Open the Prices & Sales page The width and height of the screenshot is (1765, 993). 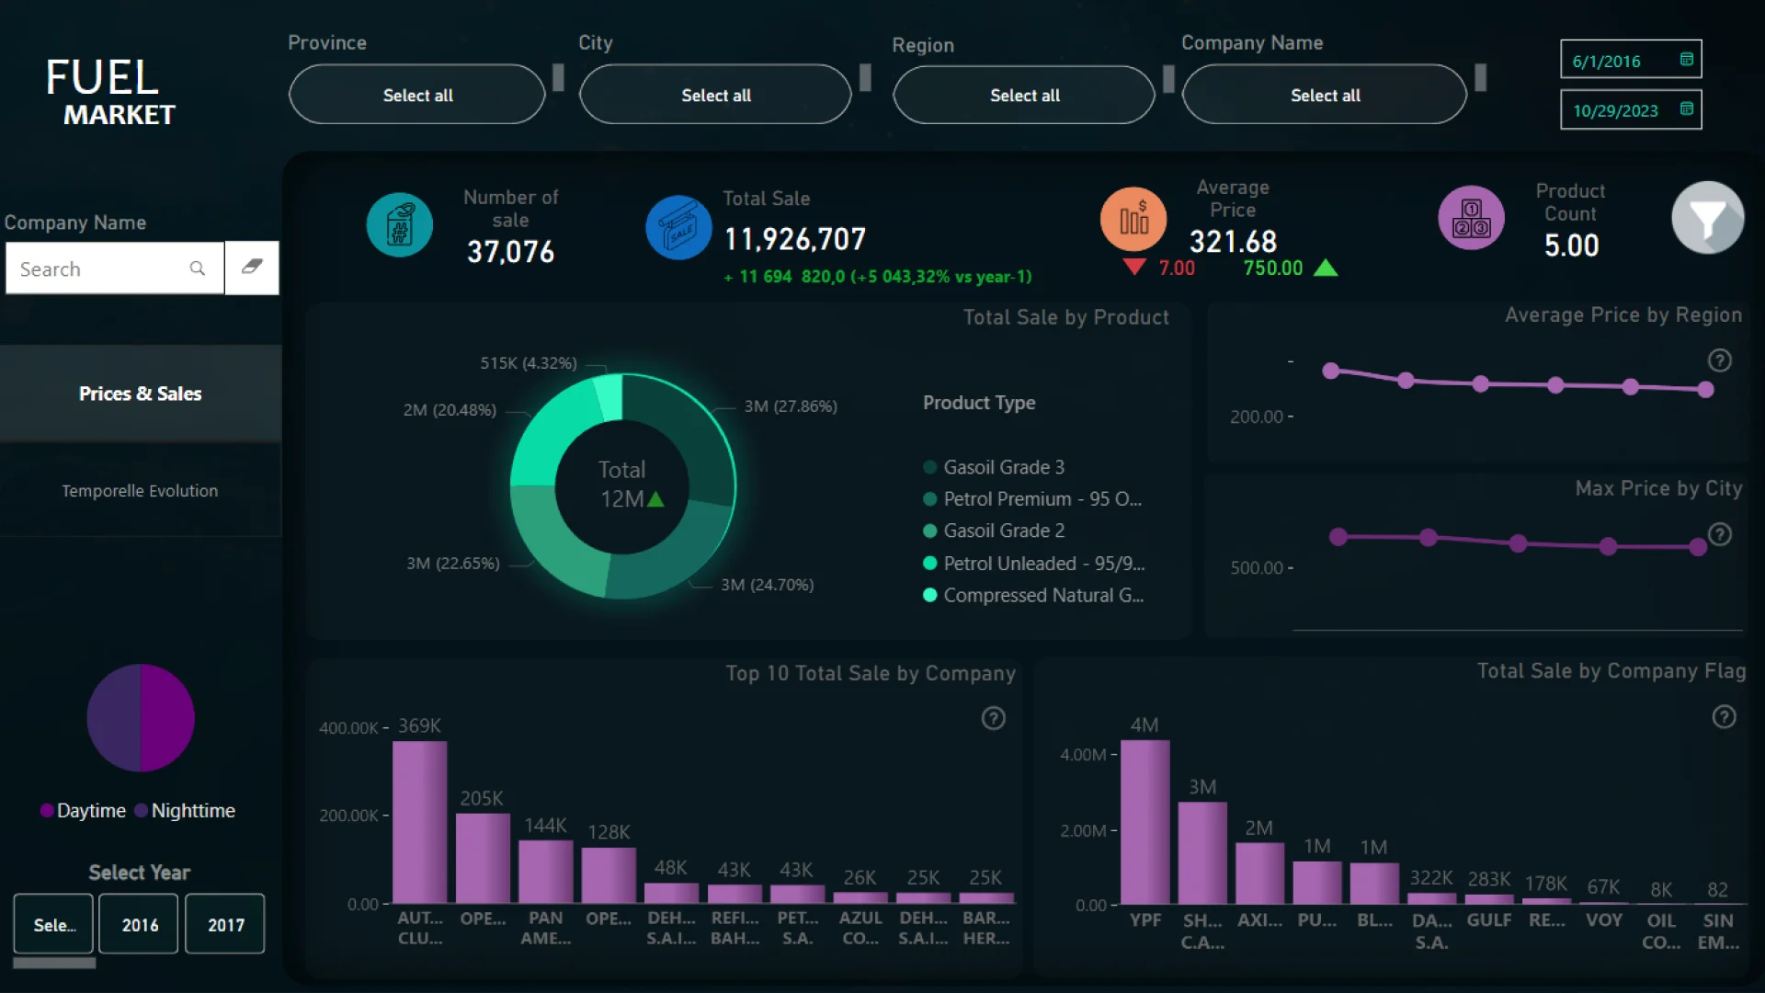(140, 394)
